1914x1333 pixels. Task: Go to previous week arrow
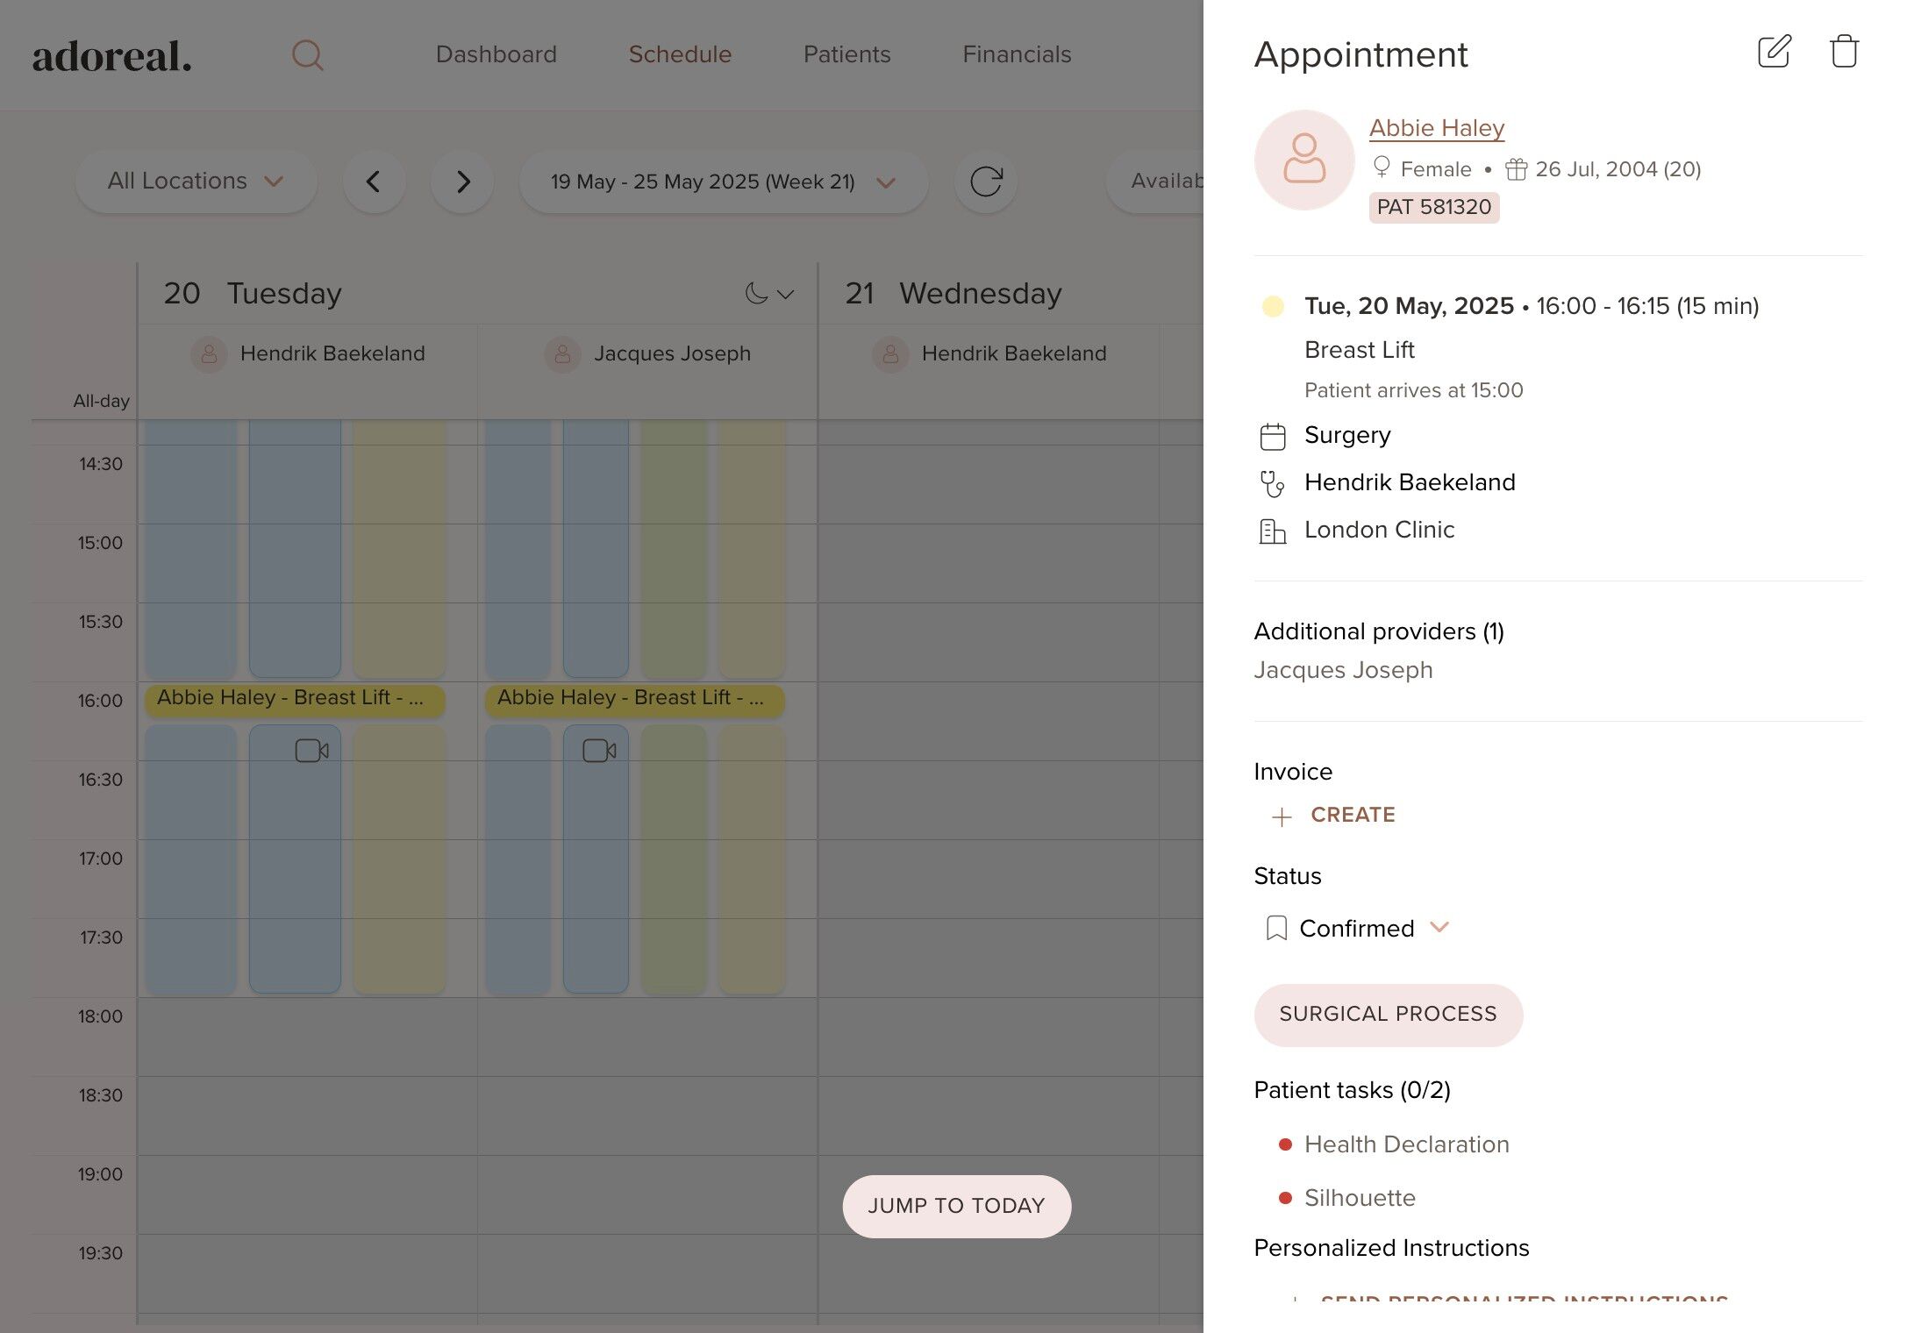coord(374,182)
